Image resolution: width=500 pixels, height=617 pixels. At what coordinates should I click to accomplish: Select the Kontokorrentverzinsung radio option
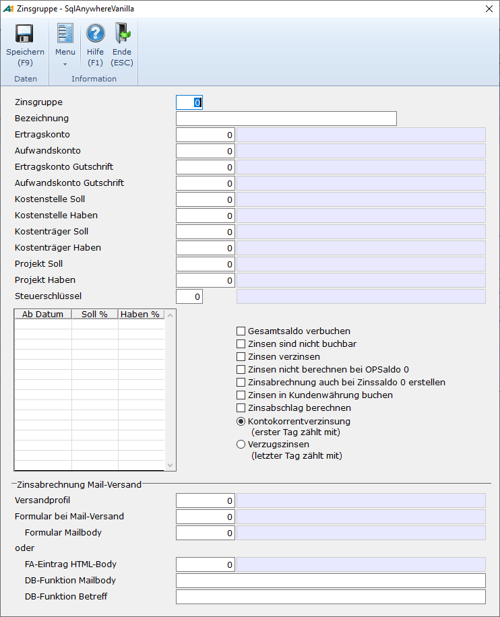pos(241,422)
